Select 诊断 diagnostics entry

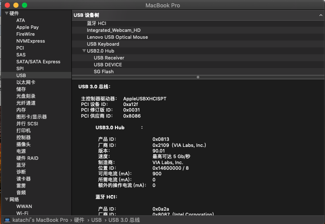pyautogui.click(x=21, y=172)
